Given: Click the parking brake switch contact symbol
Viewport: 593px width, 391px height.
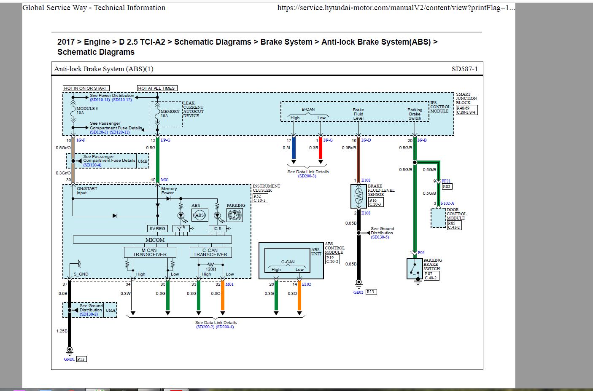Looking at the screenshot, I should (415, 268).
